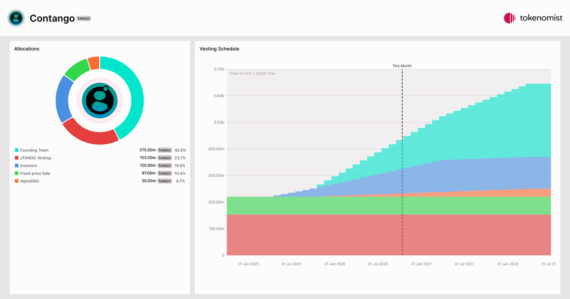Click the 275.00m allocation value

tap(147, 150)
